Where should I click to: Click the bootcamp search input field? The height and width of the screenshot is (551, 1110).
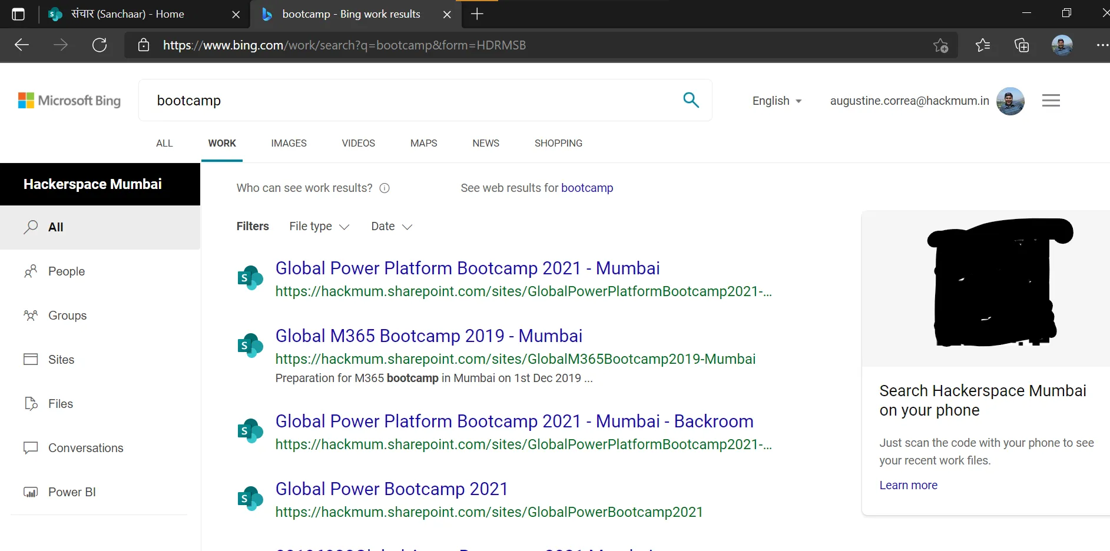pyautogui.click(x=412, y=101)
